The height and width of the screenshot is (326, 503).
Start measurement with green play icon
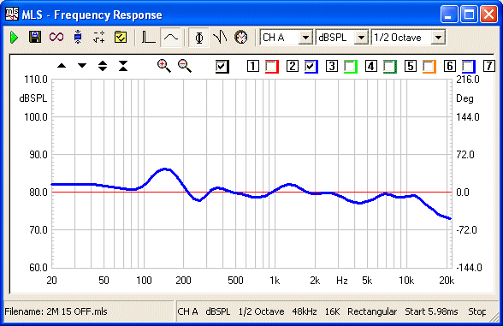(x=14, y=38)
